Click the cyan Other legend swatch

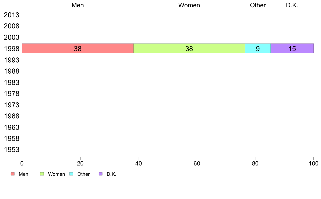pos(71,174)
